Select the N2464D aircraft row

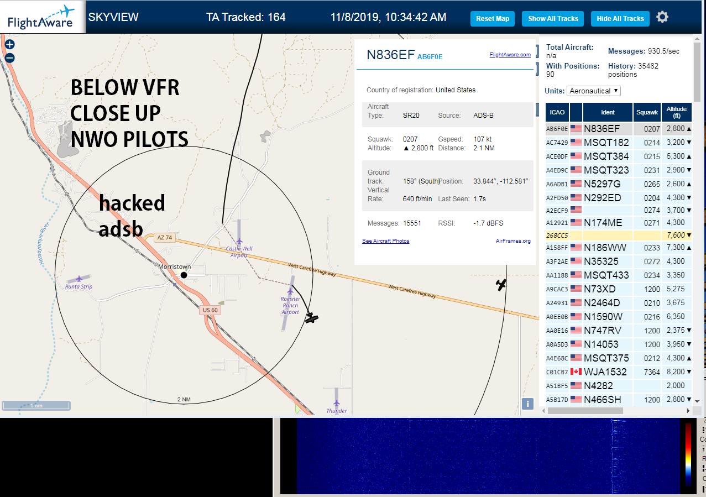pyautogui.click(x=618, y=302)
